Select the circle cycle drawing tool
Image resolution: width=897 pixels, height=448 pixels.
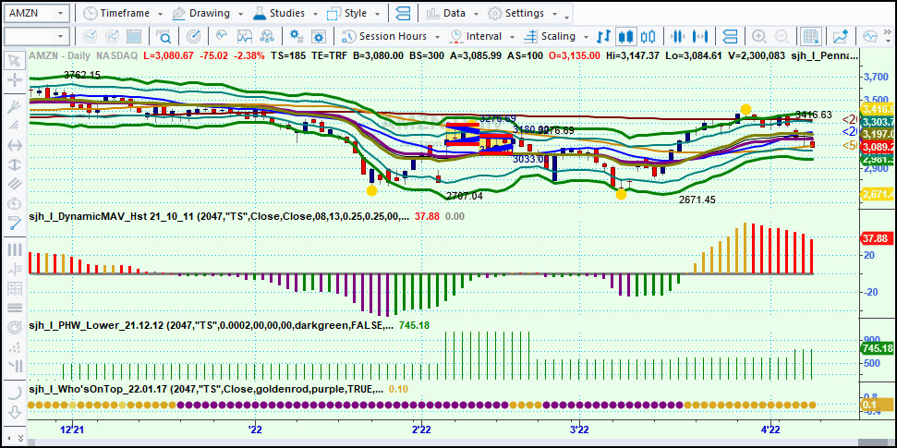pyautogui.click(x=15, y=204)
